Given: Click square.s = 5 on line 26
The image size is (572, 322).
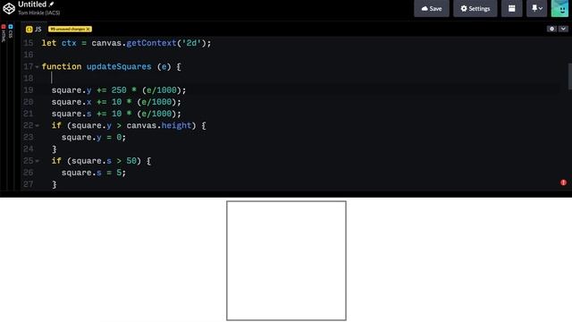Looking at the screenshot, I should [93, 173].
